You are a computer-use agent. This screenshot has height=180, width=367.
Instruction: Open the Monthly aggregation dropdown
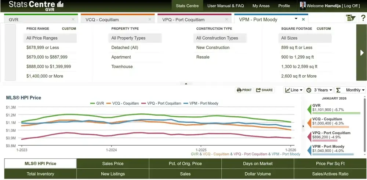coord(350,90)
